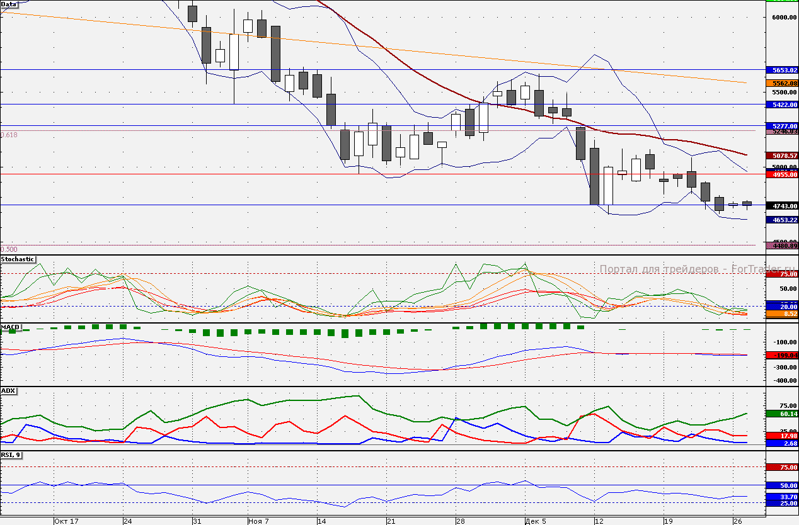Select the RSI 33.70 value tag
The width and height of the screenshot is (799, 525).
click(x=782, y=497)
